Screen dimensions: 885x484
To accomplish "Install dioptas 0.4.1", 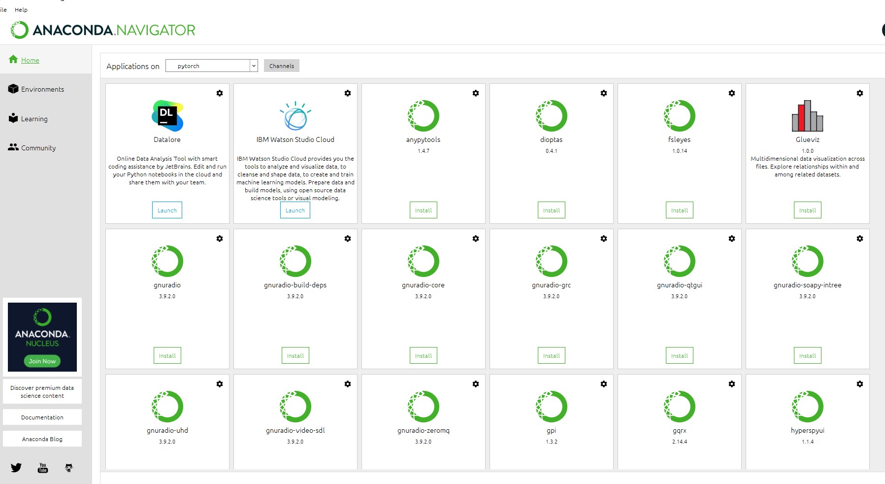I will [552, 210].
